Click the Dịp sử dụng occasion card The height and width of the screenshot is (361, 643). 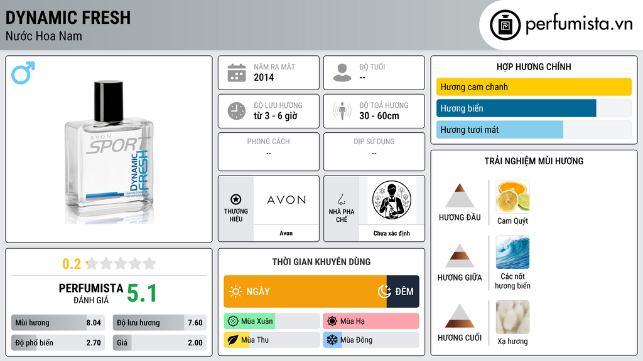tap(374, 152)
